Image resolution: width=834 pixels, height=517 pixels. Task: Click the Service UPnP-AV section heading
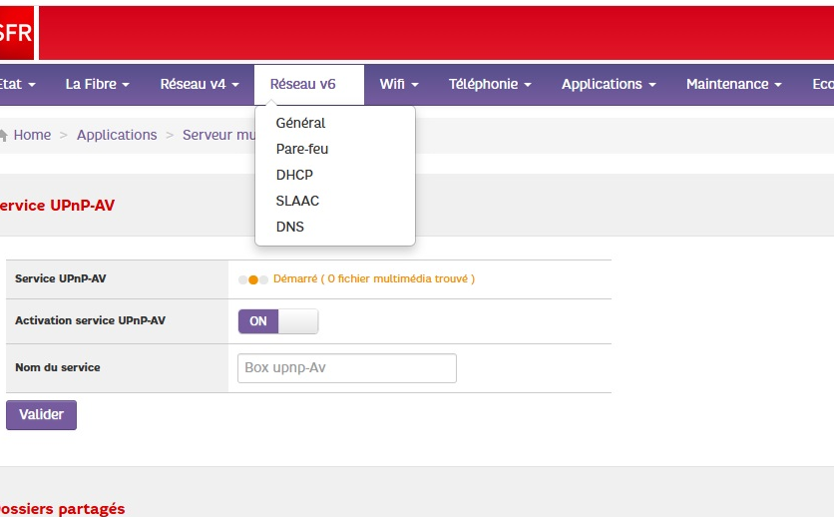(57, 206)
